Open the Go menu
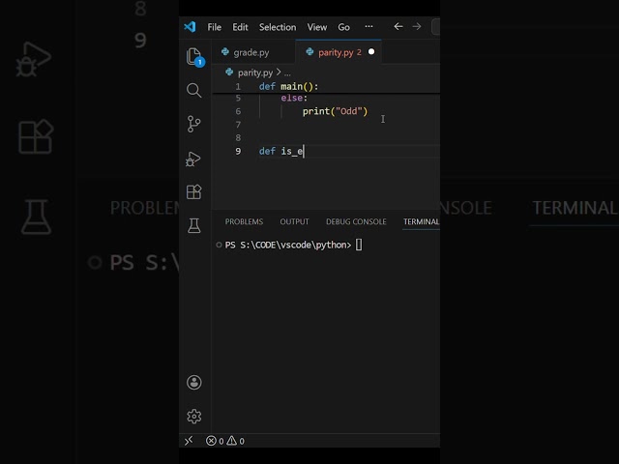The width and height of the screenshot is (619, 464). tap(344, 27)
